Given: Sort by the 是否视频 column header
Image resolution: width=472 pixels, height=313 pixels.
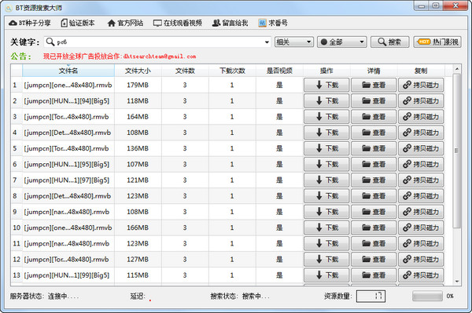Looking at the screenshot, I should (x=279, y=71).
